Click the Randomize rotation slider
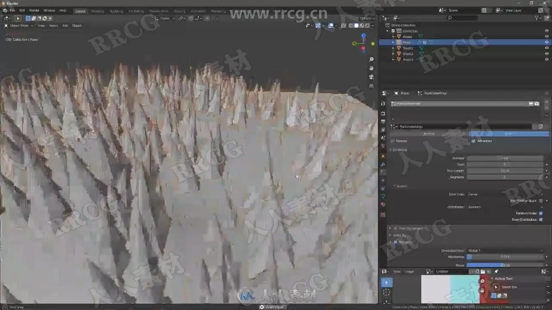Image resolution: width=552 pixels, height=310 pixels. coord(505,257)
